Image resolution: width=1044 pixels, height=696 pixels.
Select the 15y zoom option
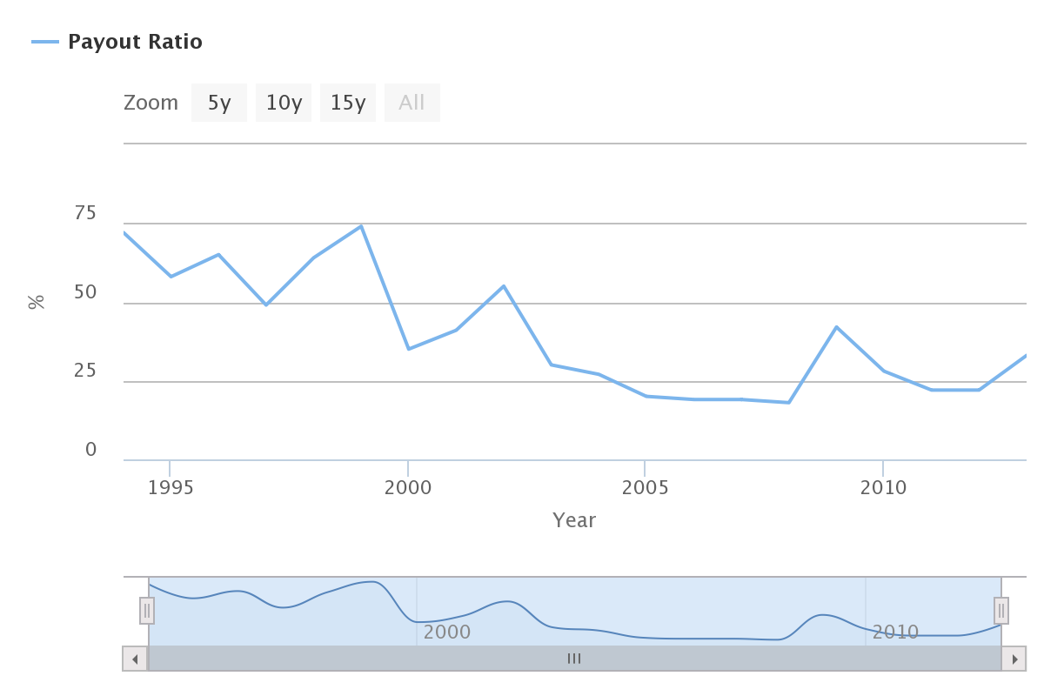pos(348,103)
